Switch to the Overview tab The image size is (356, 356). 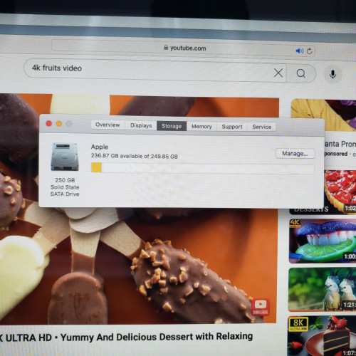tap(108, 125)
